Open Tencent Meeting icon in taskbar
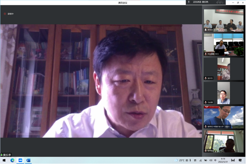This screenshot has width=246, height=164. point(20,160)
